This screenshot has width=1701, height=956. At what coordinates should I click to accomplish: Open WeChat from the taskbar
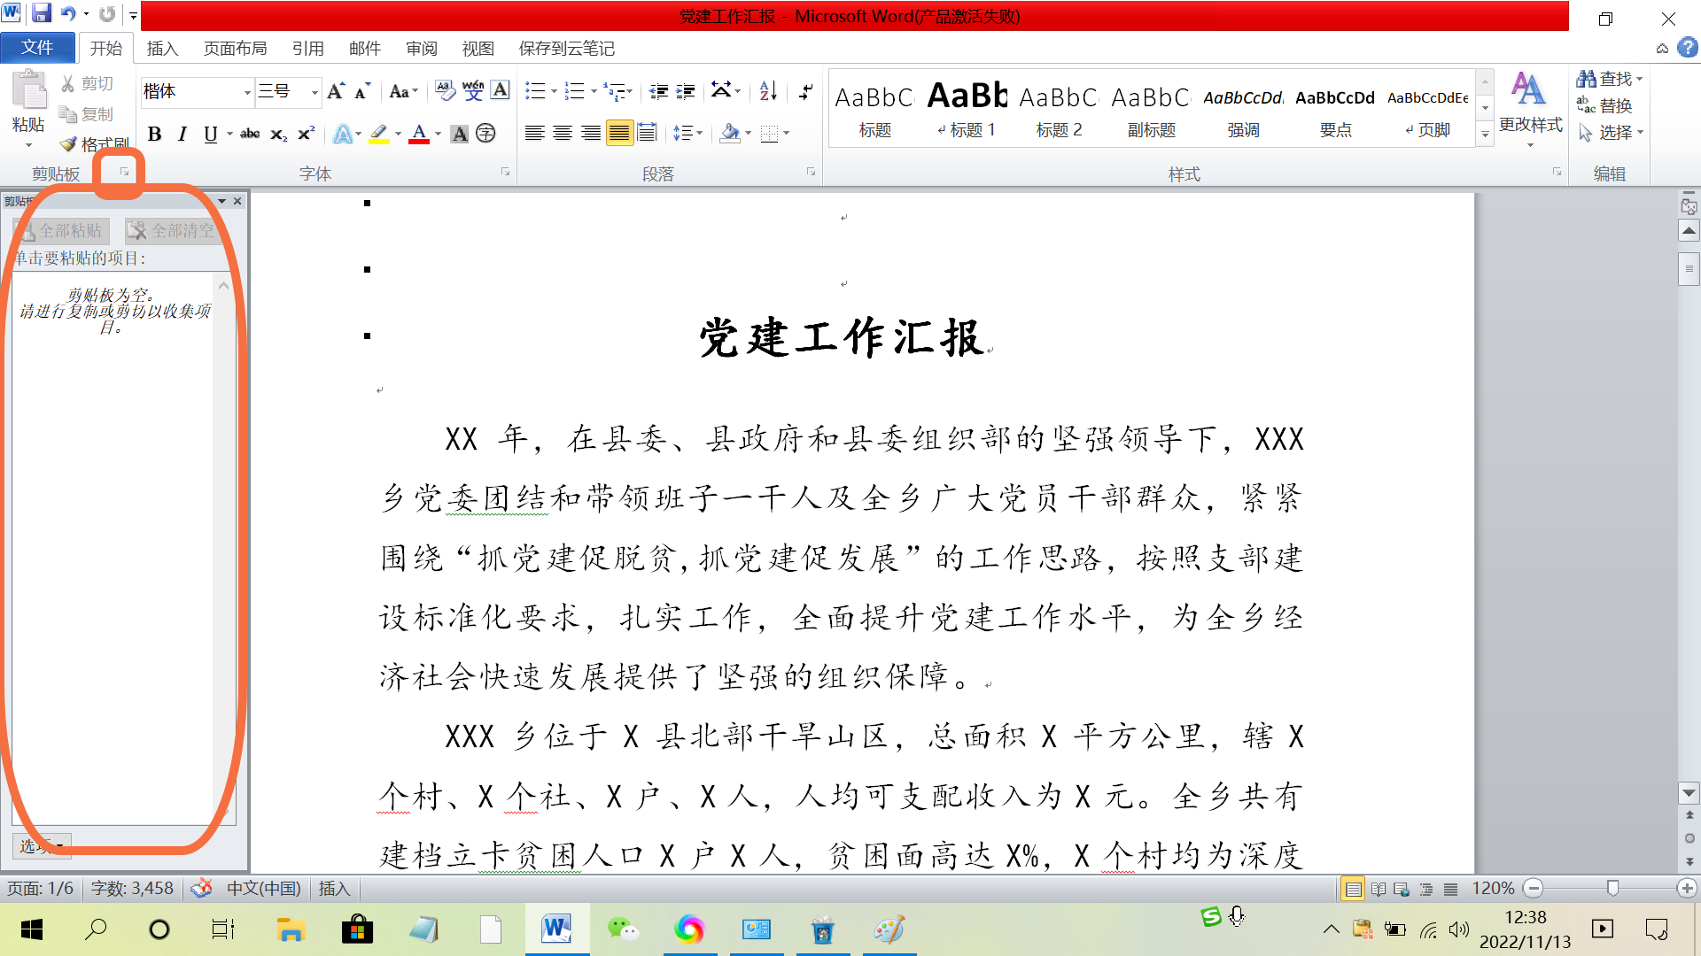tap(623, 929)
